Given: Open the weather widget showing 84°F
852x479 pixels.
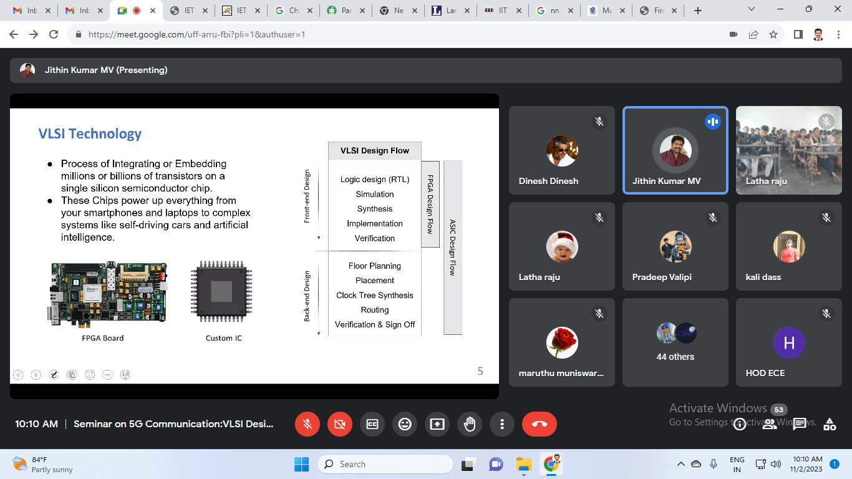Looking at the screenshot, I should tap(42, 464).
